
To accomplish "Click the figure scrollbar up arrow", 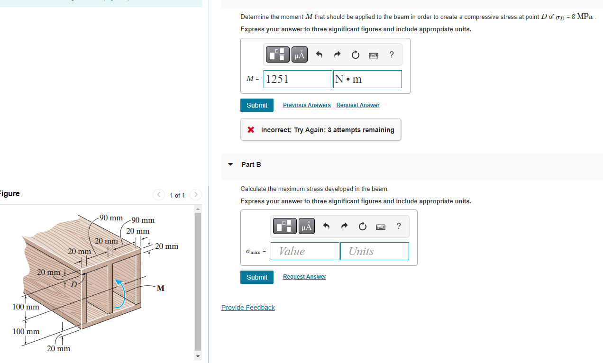I will 198,209.
